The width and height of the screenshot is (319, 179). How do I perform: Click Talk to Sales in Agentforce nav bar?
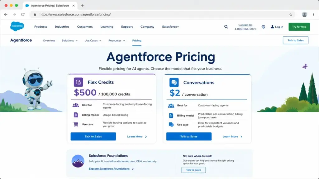(295, 40)
